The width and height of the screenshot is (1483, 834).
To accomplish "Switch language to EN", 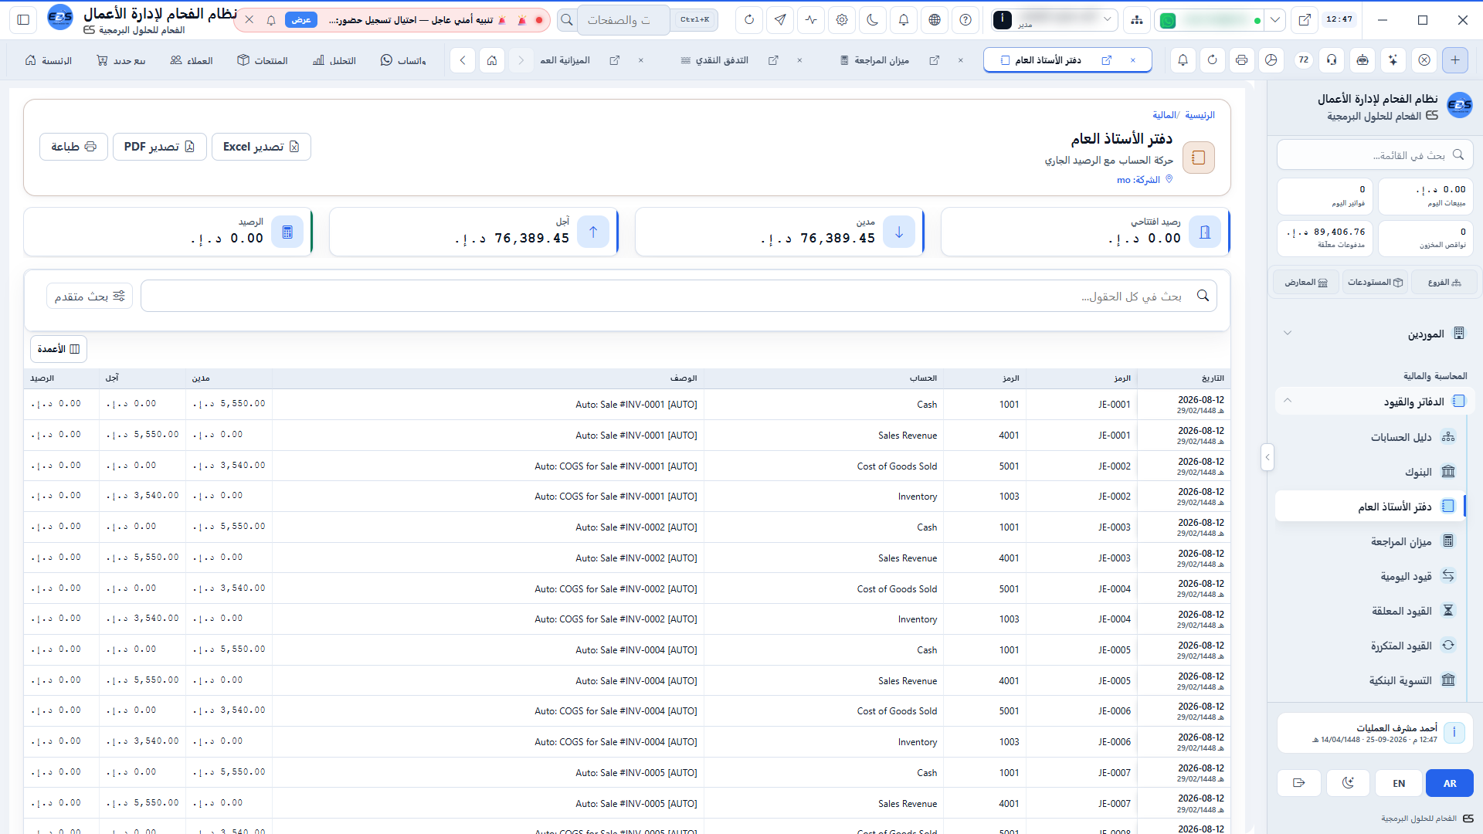I will pyautogui.click(x=1399, y=783).
